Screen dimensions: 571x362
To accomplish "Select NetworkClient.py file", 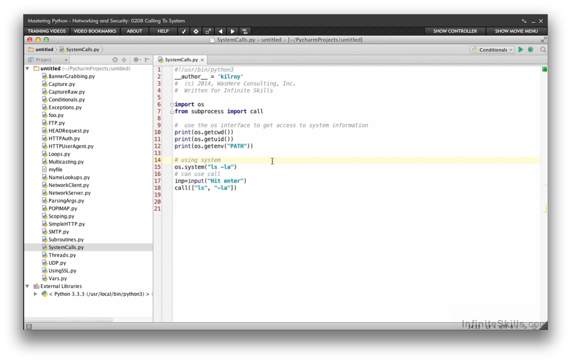I will 69,185.
